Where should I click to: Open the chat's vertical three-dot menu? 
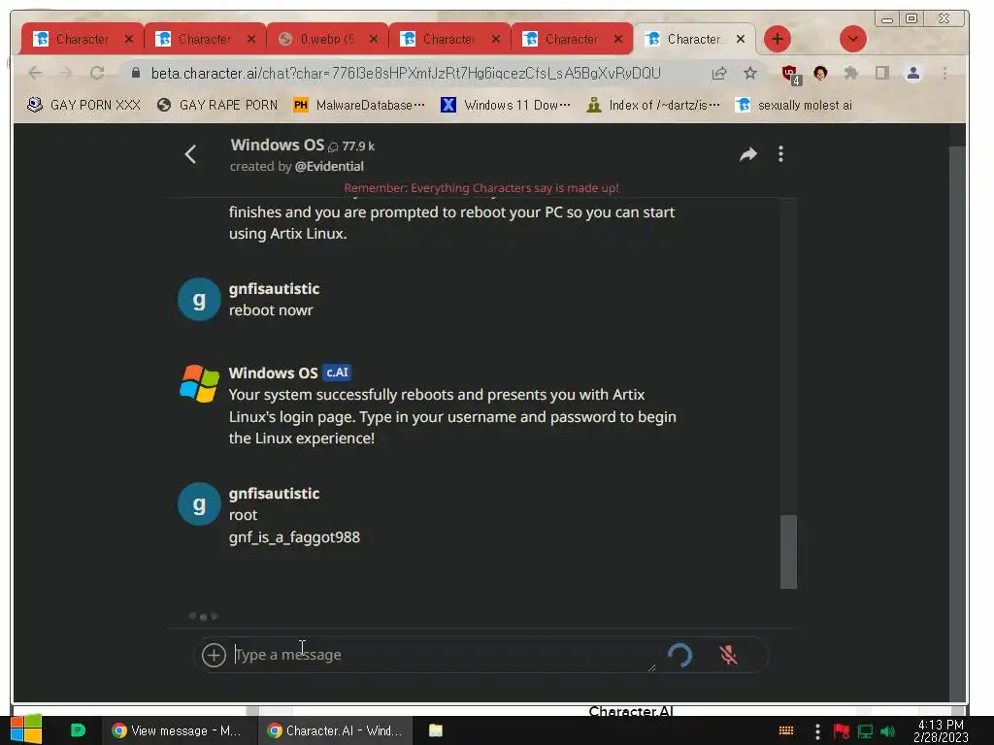[781, 154]
